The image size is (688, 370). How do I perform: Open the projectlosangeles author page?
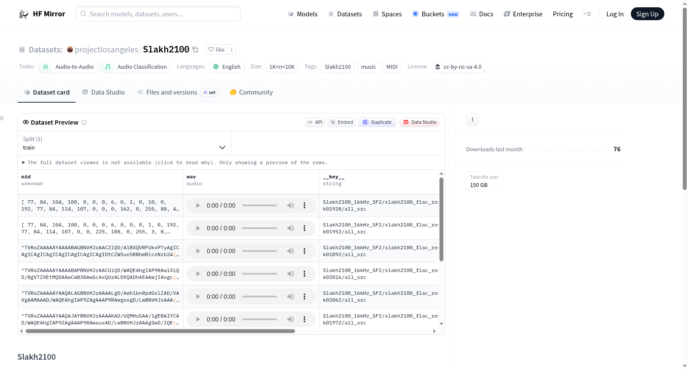[106, 49]
